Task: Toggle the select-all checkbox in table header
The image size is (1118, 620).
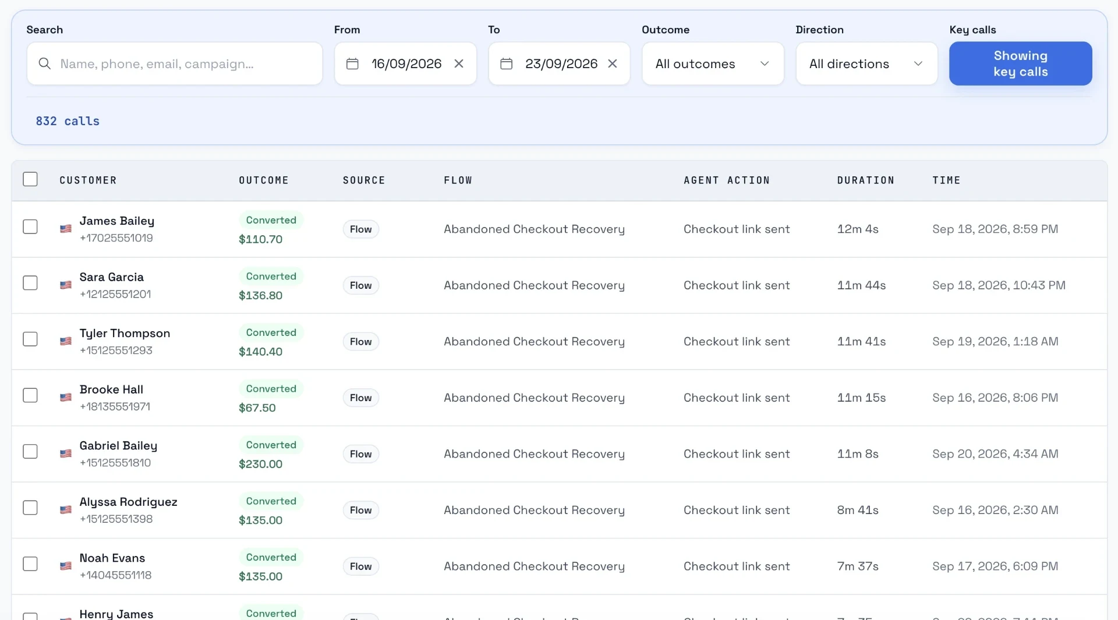Action: pos(30,179)
